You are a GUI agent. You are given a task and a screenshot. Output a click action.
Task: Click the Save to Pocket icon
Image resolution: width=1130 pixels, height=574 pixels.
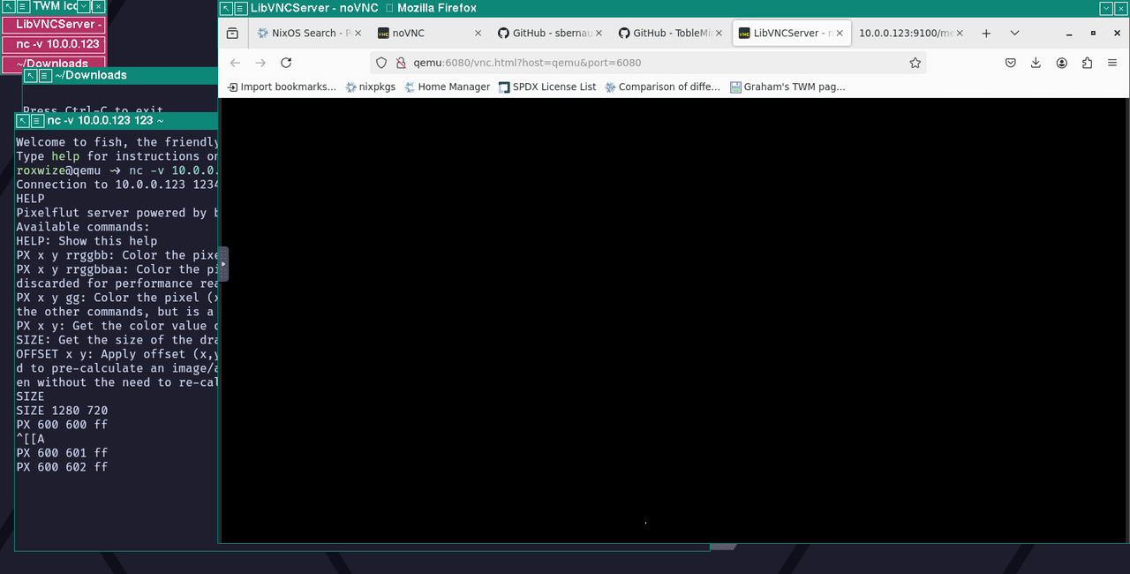[x=1011, y=63]
